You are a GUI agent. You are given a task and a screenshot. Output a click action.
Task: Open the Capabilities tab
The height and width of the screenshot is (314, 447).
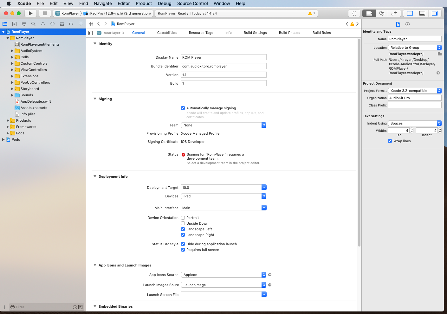point(167,33)
